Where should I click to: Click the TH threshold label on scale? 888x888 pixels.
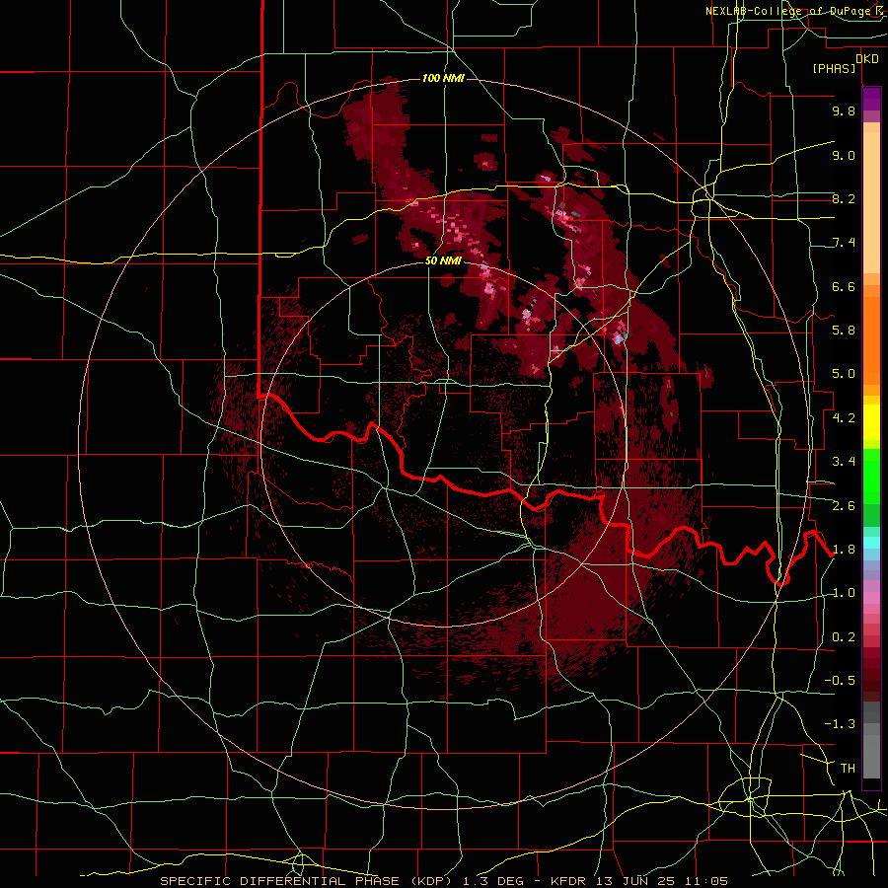pos(848,769)
